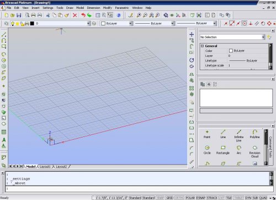
Task: Open the ByLayer color dropdown
Action: 130,23
